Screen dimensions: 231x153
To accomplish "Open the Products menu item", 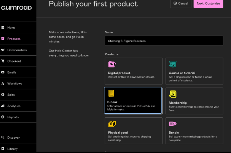I will pyautogui.click(x=18, y=39).
